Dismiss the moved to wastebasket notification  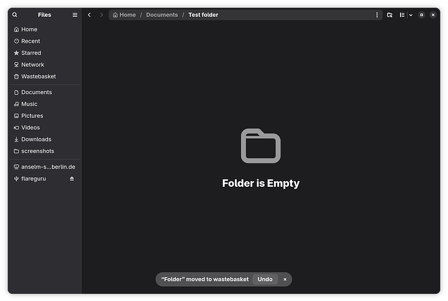[x=285, y=280]
